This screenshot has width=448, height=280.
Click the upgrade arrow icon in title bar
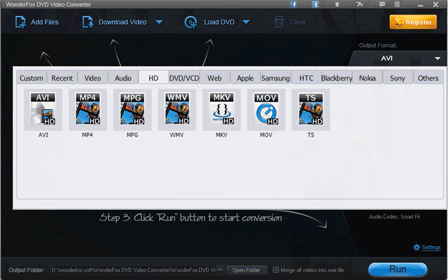coord(337,4)
